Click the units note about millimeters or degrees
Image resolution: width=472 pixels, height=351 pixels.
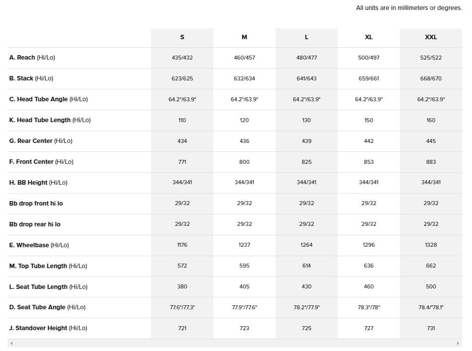click(409, 8)
